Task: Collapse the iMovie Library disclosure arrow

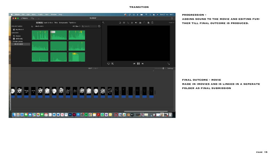Action: click(12, 41)
